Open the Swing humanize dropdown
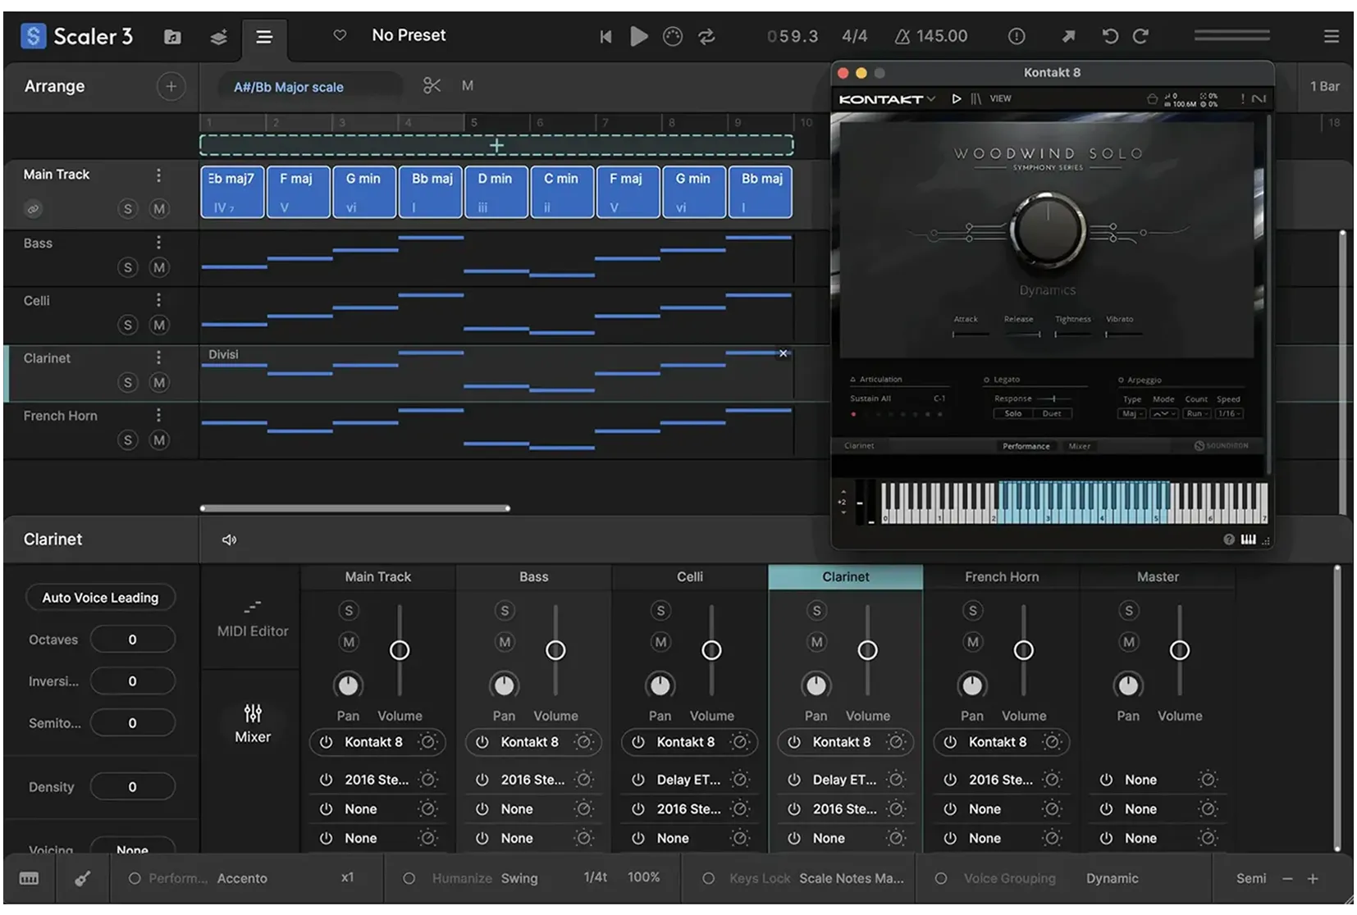This screenshot has height=915, width=1357. click(x=519, y=878)
